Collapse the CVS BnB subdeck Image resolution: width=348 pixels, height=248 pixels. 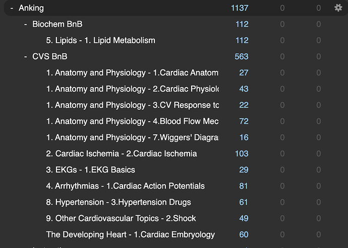pyautogui.click(x=25, y=56)
